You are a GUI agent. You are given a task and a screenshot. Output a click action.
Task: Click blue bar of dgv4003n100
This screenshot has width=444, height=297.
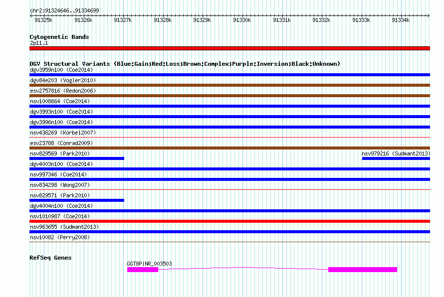point(229,169)
